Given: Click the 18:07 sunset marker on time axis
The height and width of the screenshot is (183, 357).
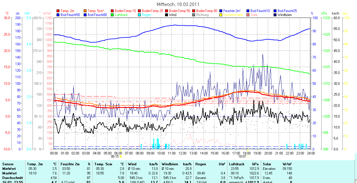Looking at the screenshot, I should tap(242, 156).
